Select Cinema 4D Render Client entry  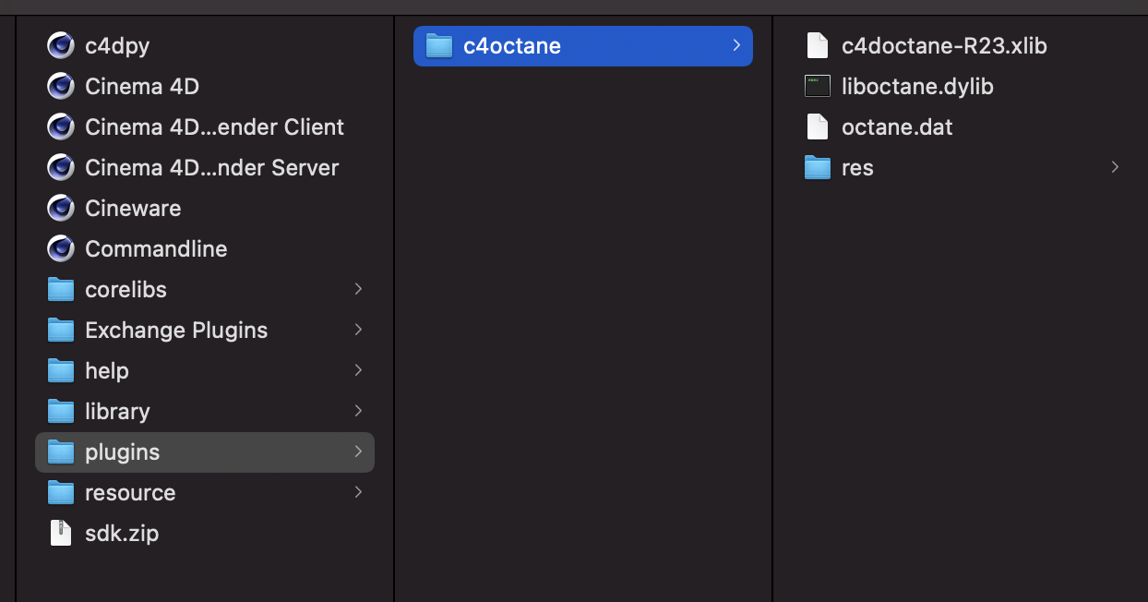(x=214, y=126)
